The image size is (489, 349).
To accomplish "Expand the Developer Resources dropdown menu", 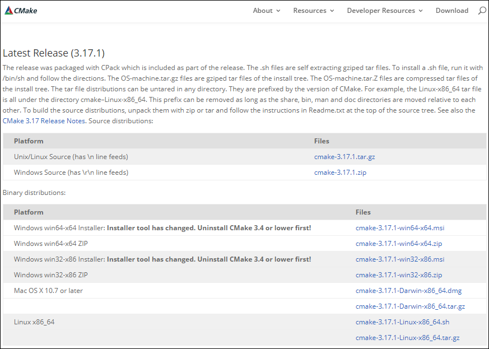I will (x=385, y=11).
